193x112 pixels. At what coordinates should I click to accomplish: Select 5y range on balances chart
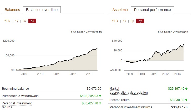point(32,21)
